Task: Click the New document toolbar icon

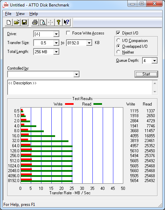Action: (9, 22)
